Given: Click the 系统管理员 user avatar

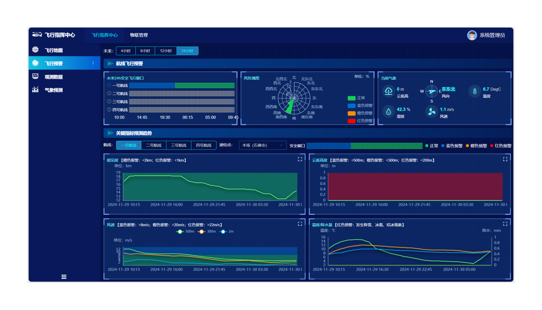Looking at the screenshot, I should (472, 35).
